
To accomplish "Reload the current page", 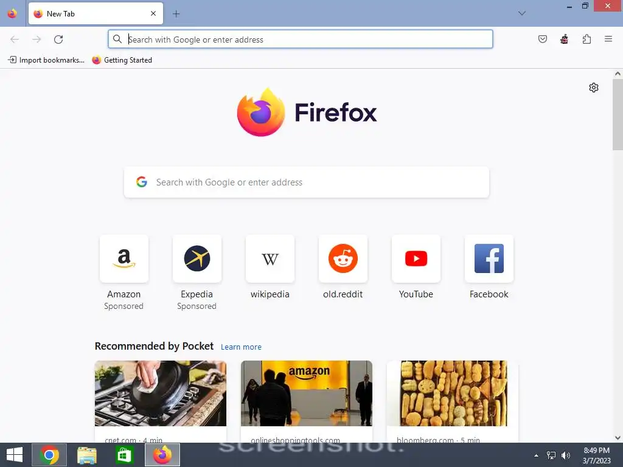I will click(58, 40).
